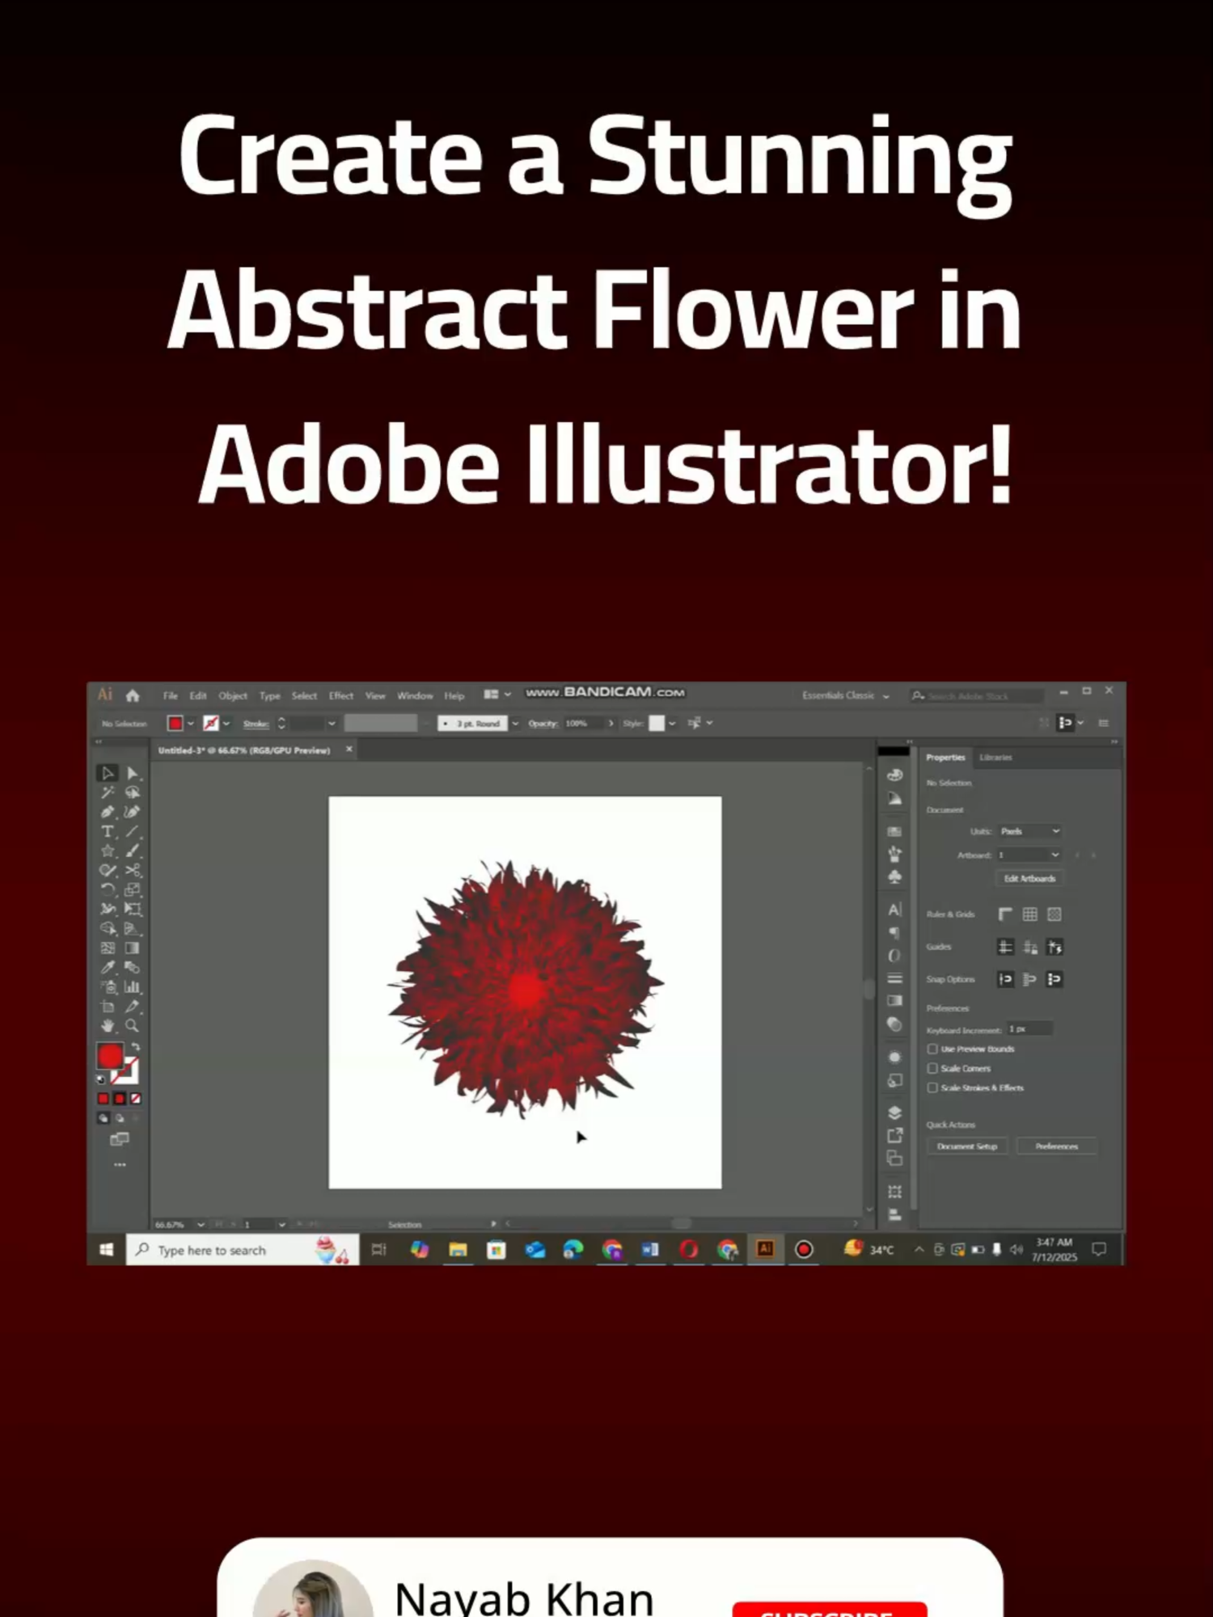1213x1617 pixels.
Task: Choose the Star shape tool
Action: click(x=108, y=851)
